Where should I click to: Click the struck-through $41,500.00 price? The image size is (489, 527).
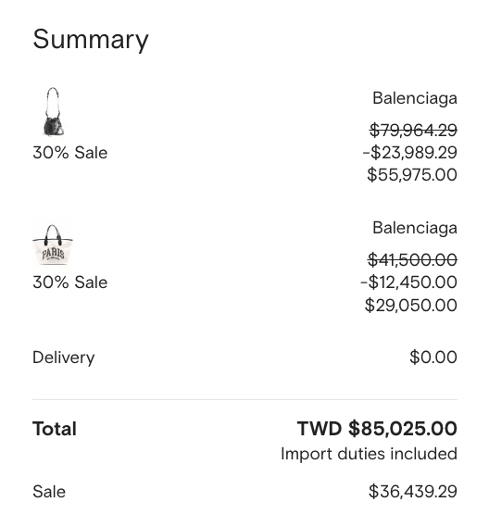click(x=412, y=260)
